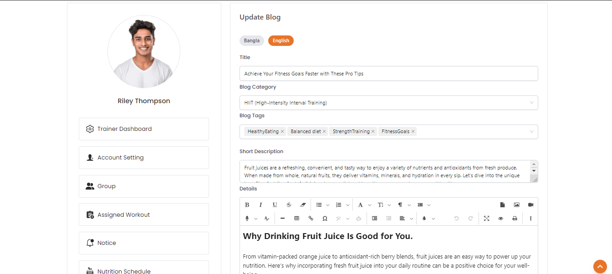Enter fullscreen mode in the editor
The width and height of the screenshot is (612, 274).
click(486, 219)
